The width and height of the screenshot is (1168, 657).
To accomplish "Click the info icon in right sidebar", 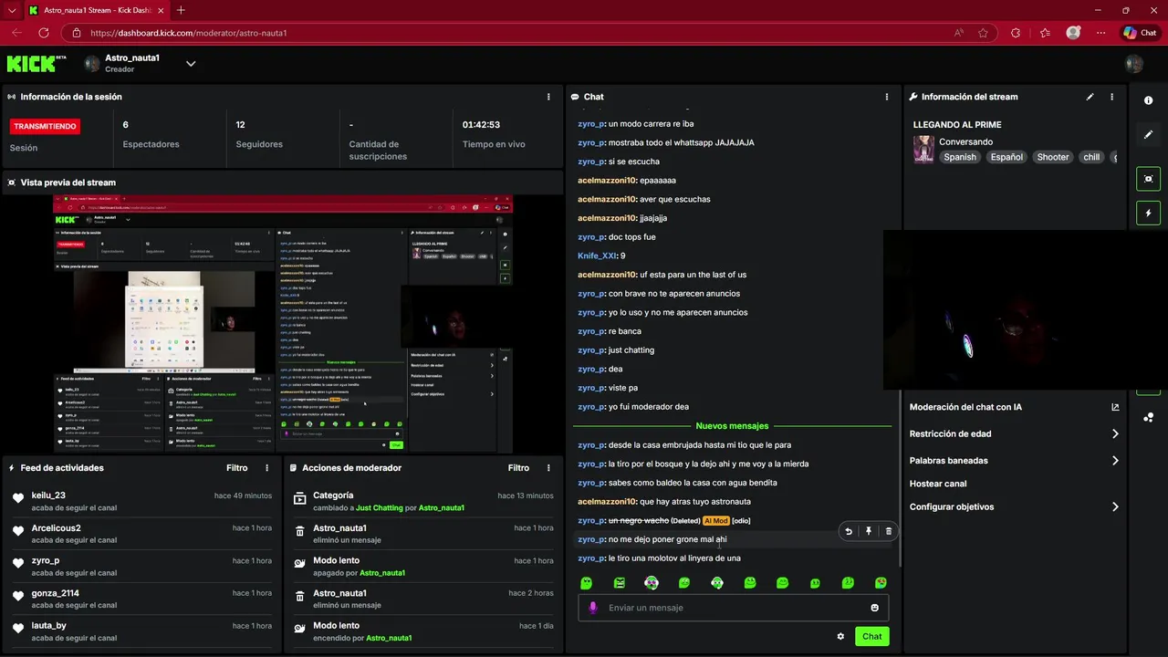I will click(x=1149, y=100).
